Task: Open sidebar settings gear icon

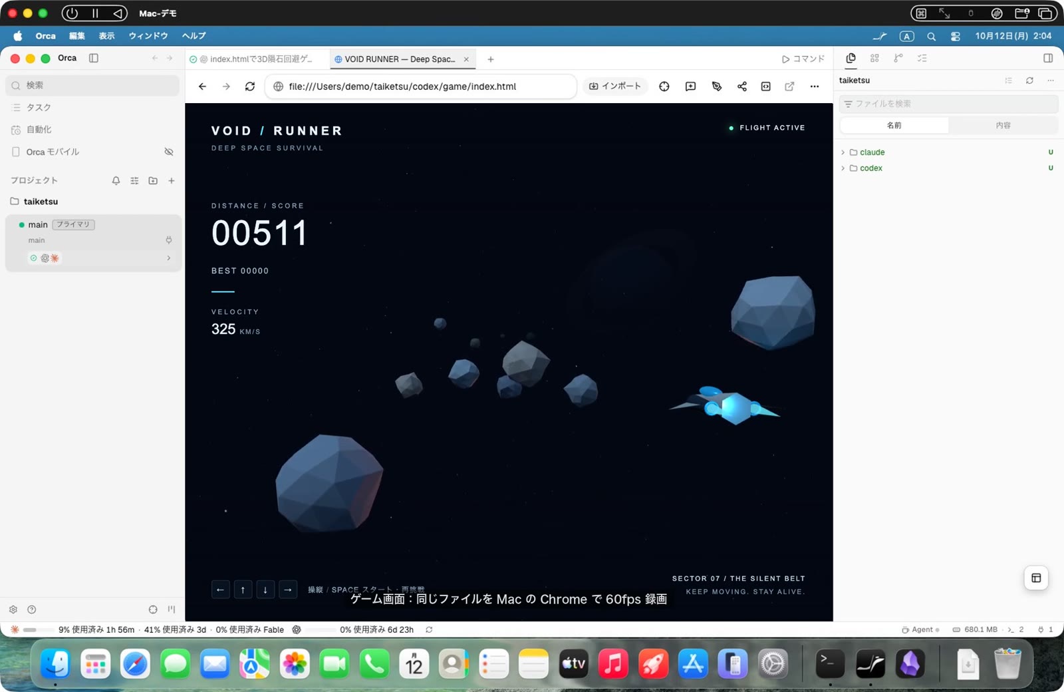Action: (x=13, y=609)
